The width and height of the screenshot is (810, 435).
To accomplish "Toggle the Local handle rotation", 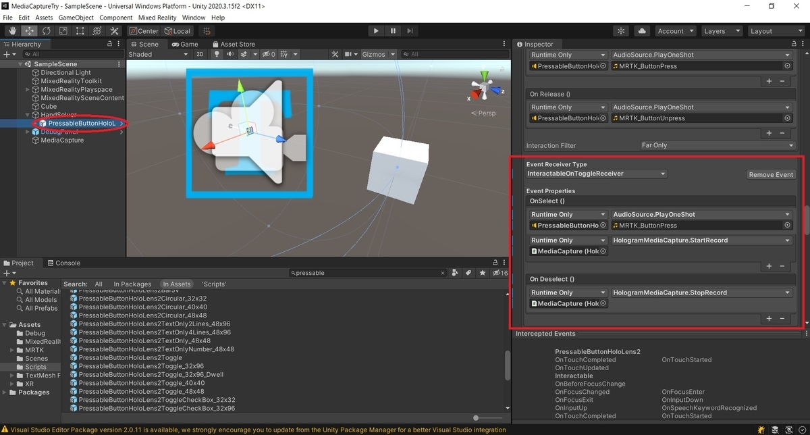I will click(x=178, y=31).
